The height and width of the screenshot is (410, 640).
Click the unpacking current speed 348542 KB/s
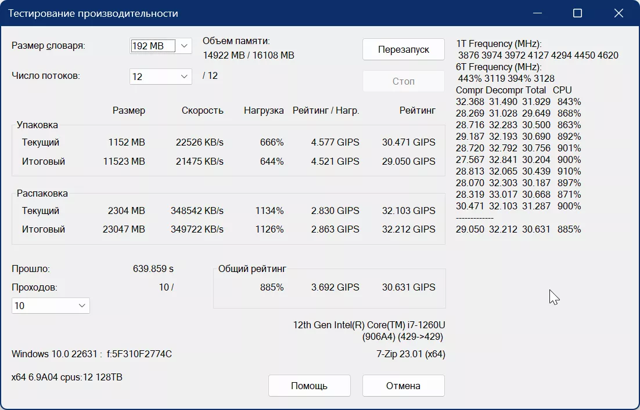coord(197,211)
